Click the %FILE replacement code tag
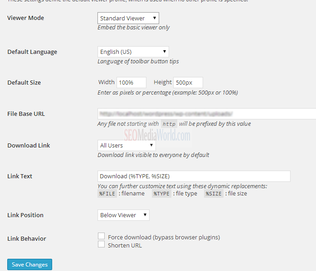The image size is (316, 271). pyautogui.click(x=107, y=194)
